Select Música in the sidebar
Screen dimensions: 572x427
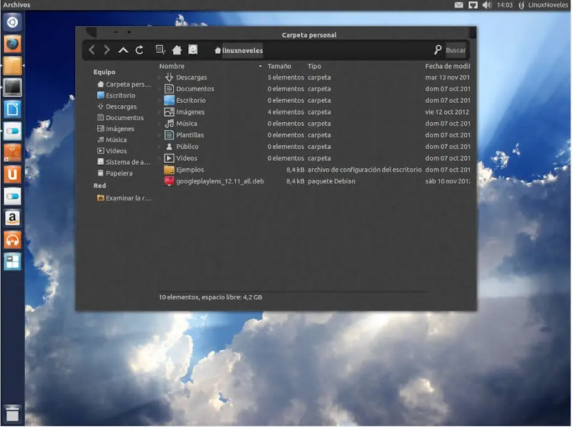click(112, 140)
